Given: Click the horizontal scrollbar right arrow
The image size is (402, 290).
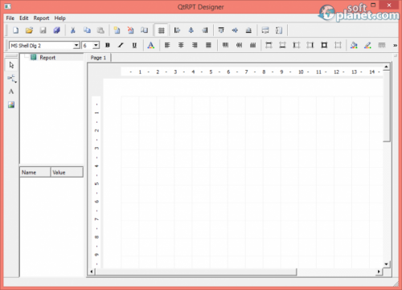Looking at the screenshot, I should [x=379, y=272].
